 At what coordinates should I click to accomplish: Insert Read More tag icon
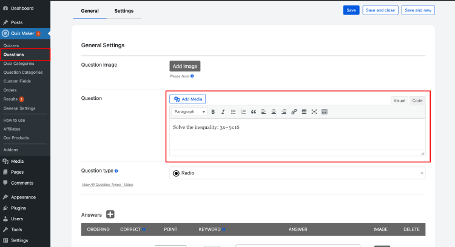click(304, 112)
